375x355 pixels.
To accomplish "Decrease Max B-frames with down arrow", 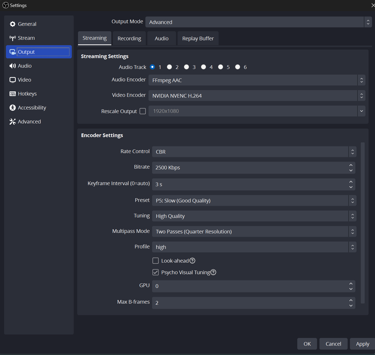I will [x=351, y=306].
